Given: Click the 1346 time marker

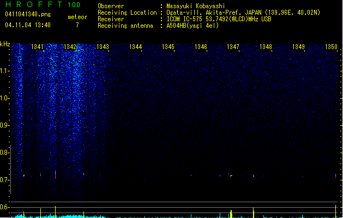Looking at the screenshot, I should pos(201,47).
